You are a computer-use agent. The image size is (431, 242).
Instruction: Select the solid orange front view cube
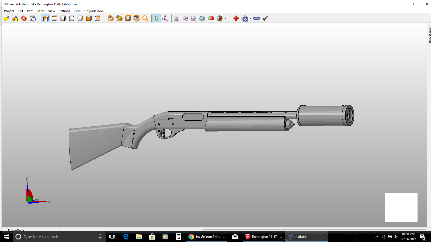tap(89, 18)
